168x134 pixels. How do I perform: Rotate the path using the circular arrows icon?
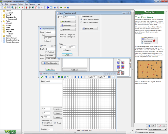65,77
